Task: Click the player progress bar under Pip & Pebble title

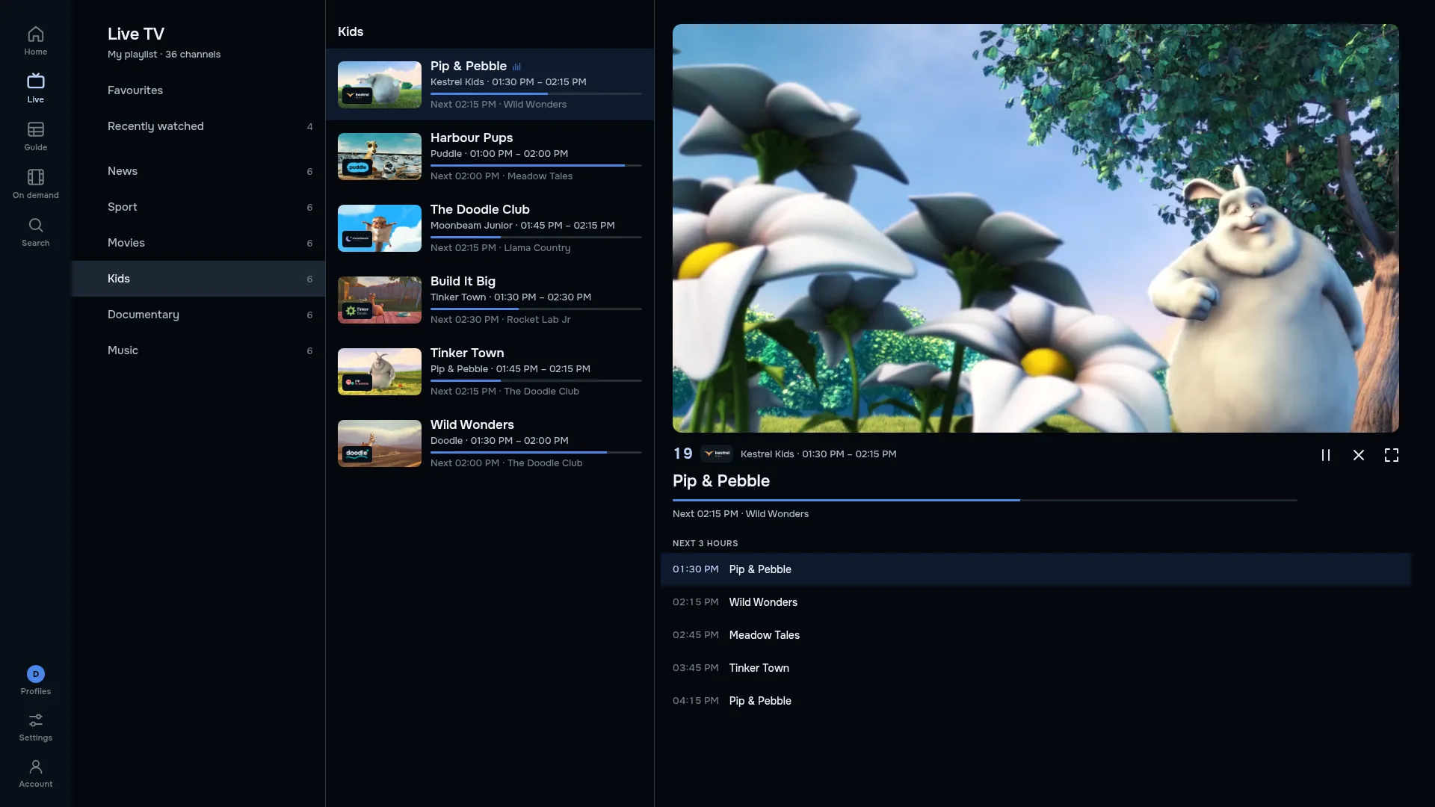Action: pos(984,500)
